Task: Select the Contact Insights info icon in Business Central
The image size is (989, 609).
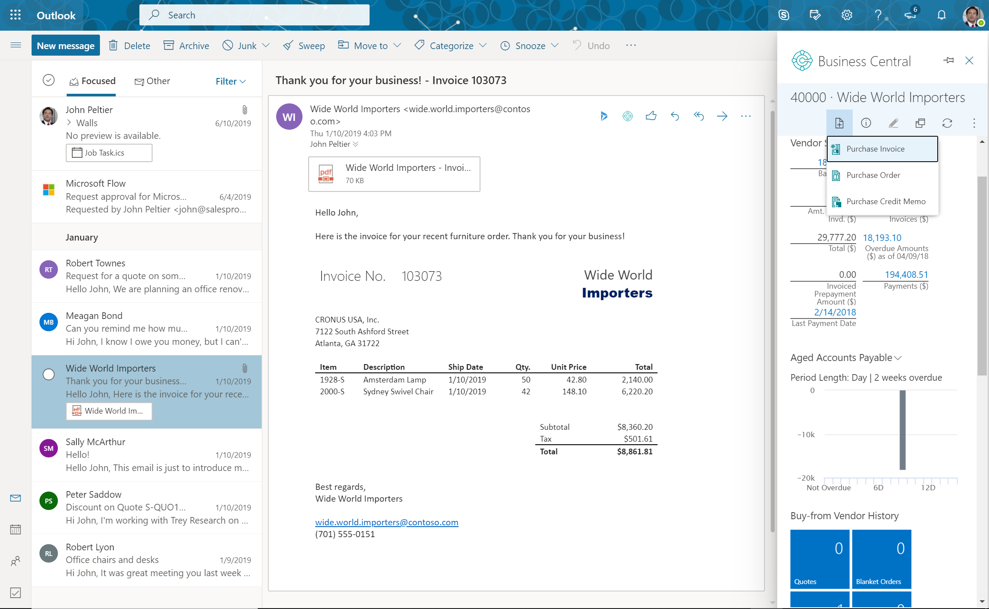Action: click(x=866, y=123)
